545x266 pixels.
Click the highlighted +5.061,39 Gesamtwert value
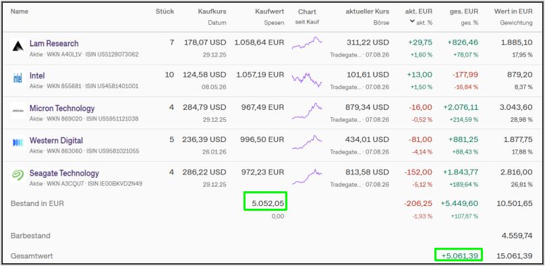point(459,256)
